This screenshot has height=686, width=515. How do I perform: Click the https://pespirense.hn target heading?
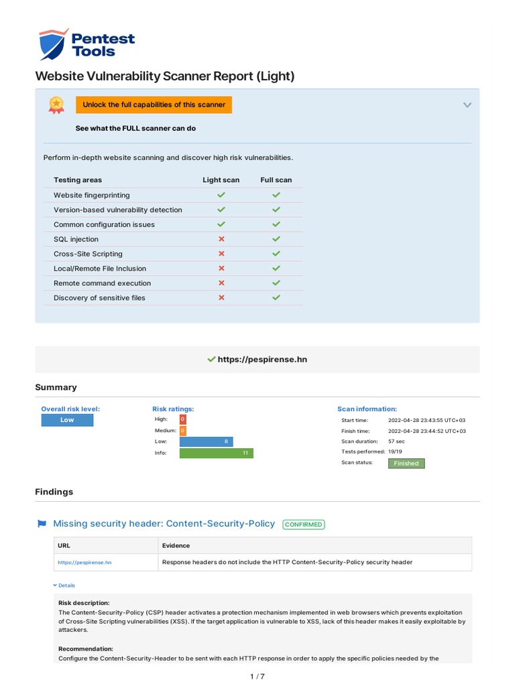[x=262, y=359]
